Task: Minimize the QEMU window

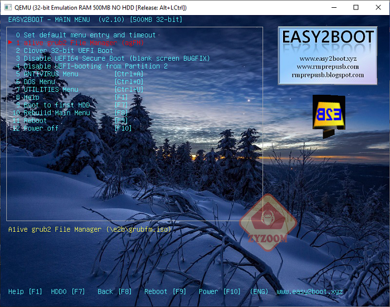Action: coord(334,7)
